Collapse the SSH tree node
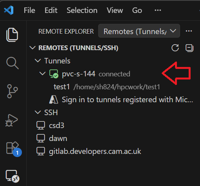This screenshot has height=186, width=200. click(38, 112)
